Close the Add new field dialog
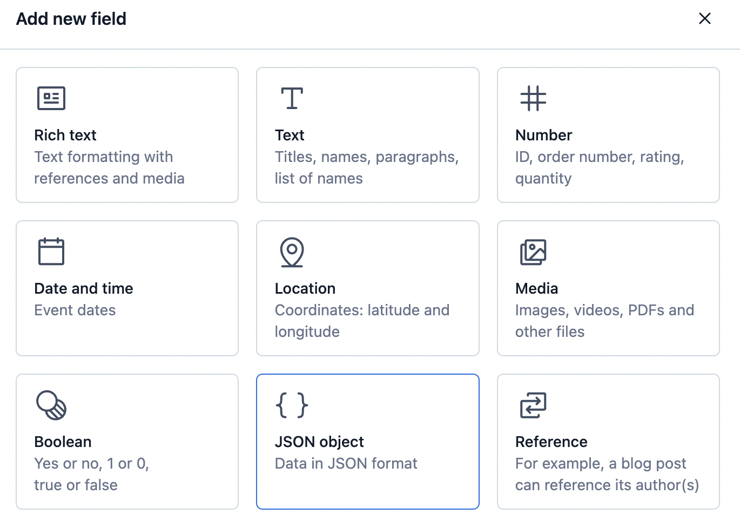The height and width of the screenshot is (528, 740). (x=705, y=18)
